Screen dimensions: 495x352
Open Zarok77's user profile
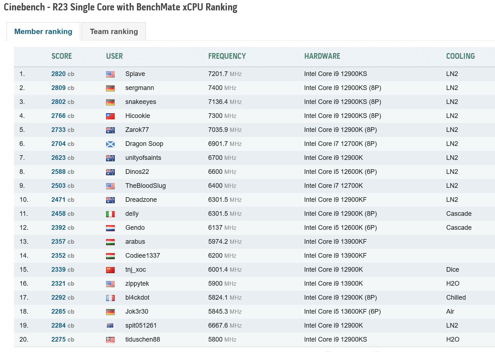click(x=137, y=130)
